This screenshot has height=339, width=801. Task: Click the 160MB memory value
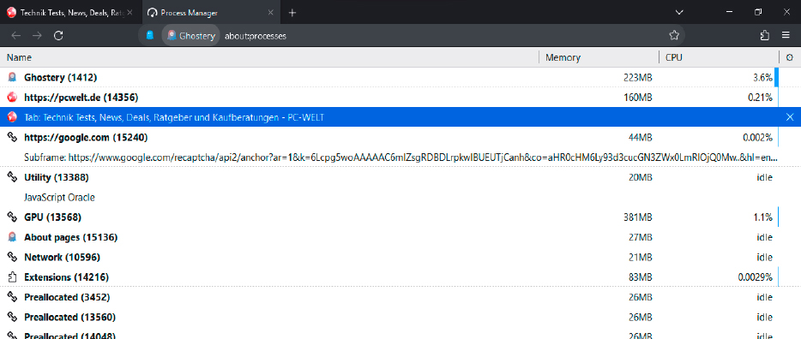coord(637,98)
